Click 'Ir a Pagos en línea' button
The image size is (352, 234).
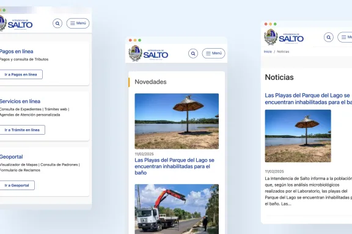click(21, 74)
